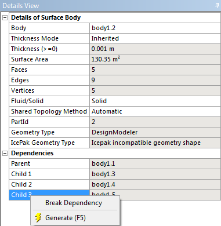
Task: Open the Shared Topology Method Automatic dropdown
Action: tap(155, 111)
